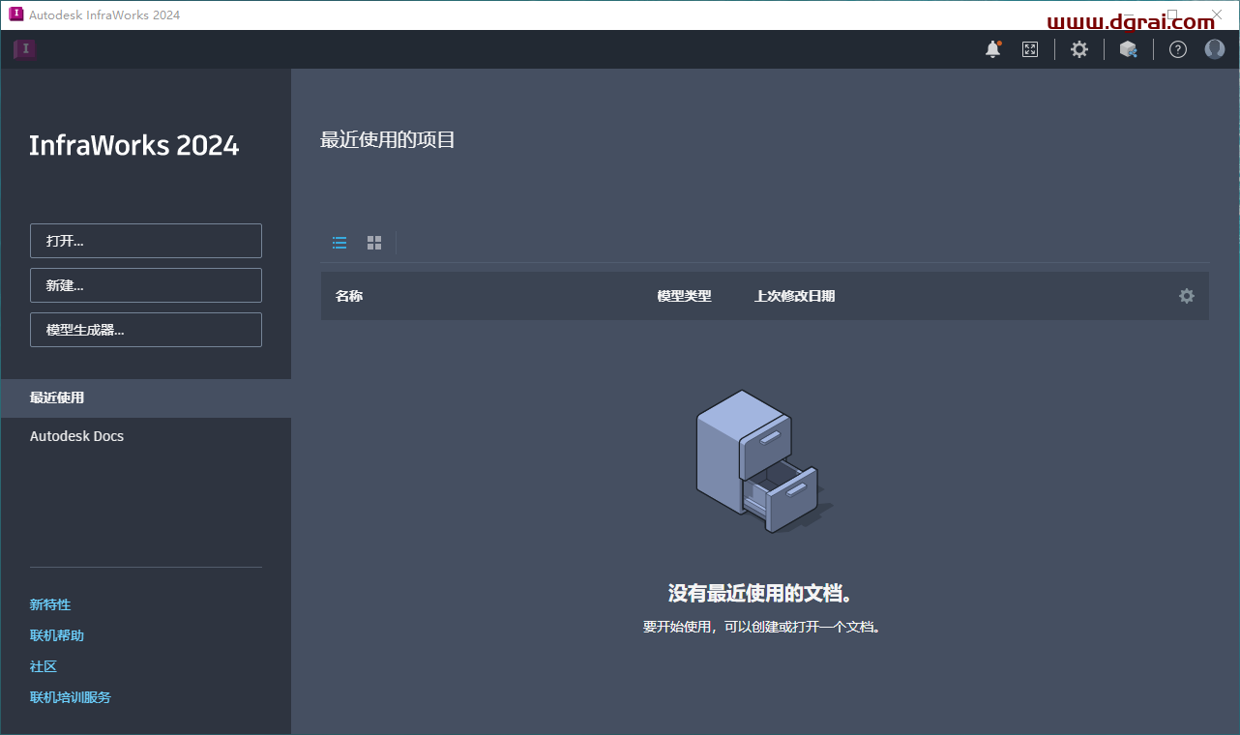Click the InfraWorks 2024 sidebar title

(134, 145)
